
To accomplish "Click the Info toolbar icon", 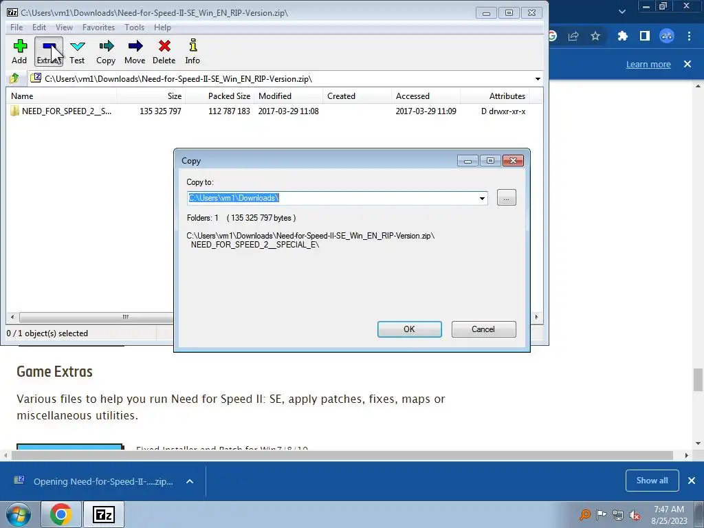I will 192,52.
